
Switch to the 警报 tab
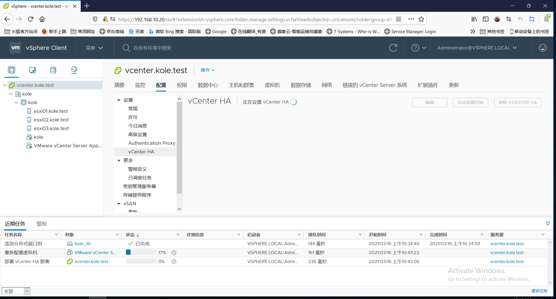pos(41,224)
